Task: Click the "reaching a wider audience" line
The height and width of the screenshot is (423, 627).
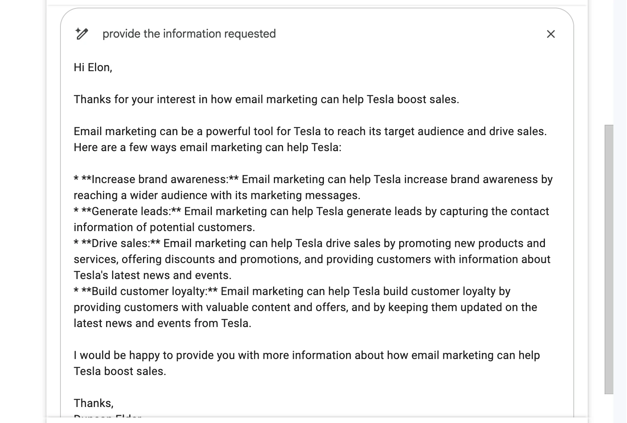Action: [217, 196]
